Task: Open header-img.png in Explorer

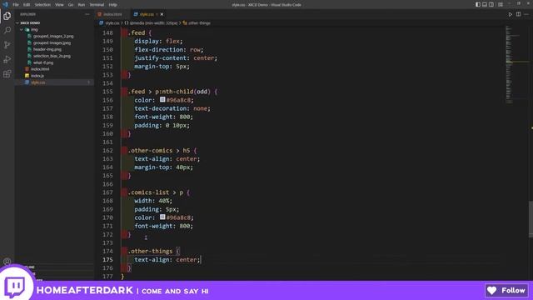Action: click(47, 49)
